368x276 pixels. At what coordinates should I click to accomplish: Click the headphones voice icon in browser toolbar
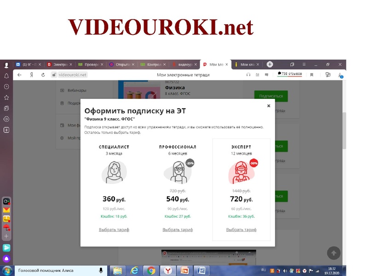[x=248, y=75]
